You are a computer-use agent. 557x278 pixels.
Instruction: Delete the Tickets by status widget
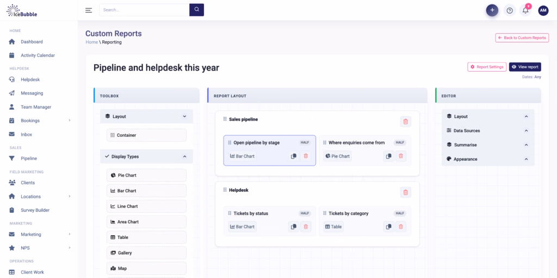(x=306, y=226)
